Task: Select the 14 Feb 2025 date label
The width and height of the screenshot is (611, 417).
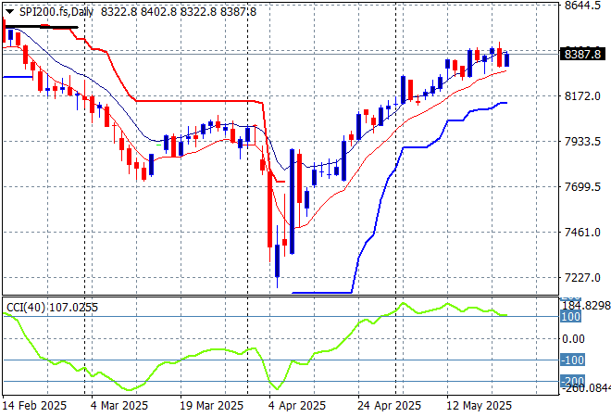Action: (x=34, y=406)
